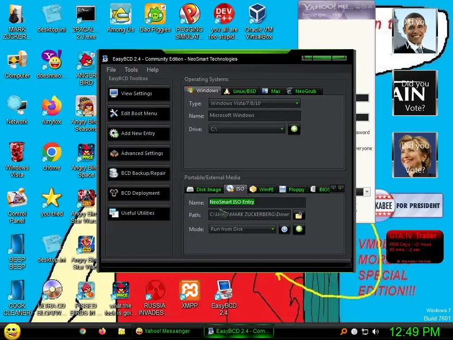This screenshot has height=340, width=453.
Task: Open the Edit Boot Menu section
Action: (138, 113)
